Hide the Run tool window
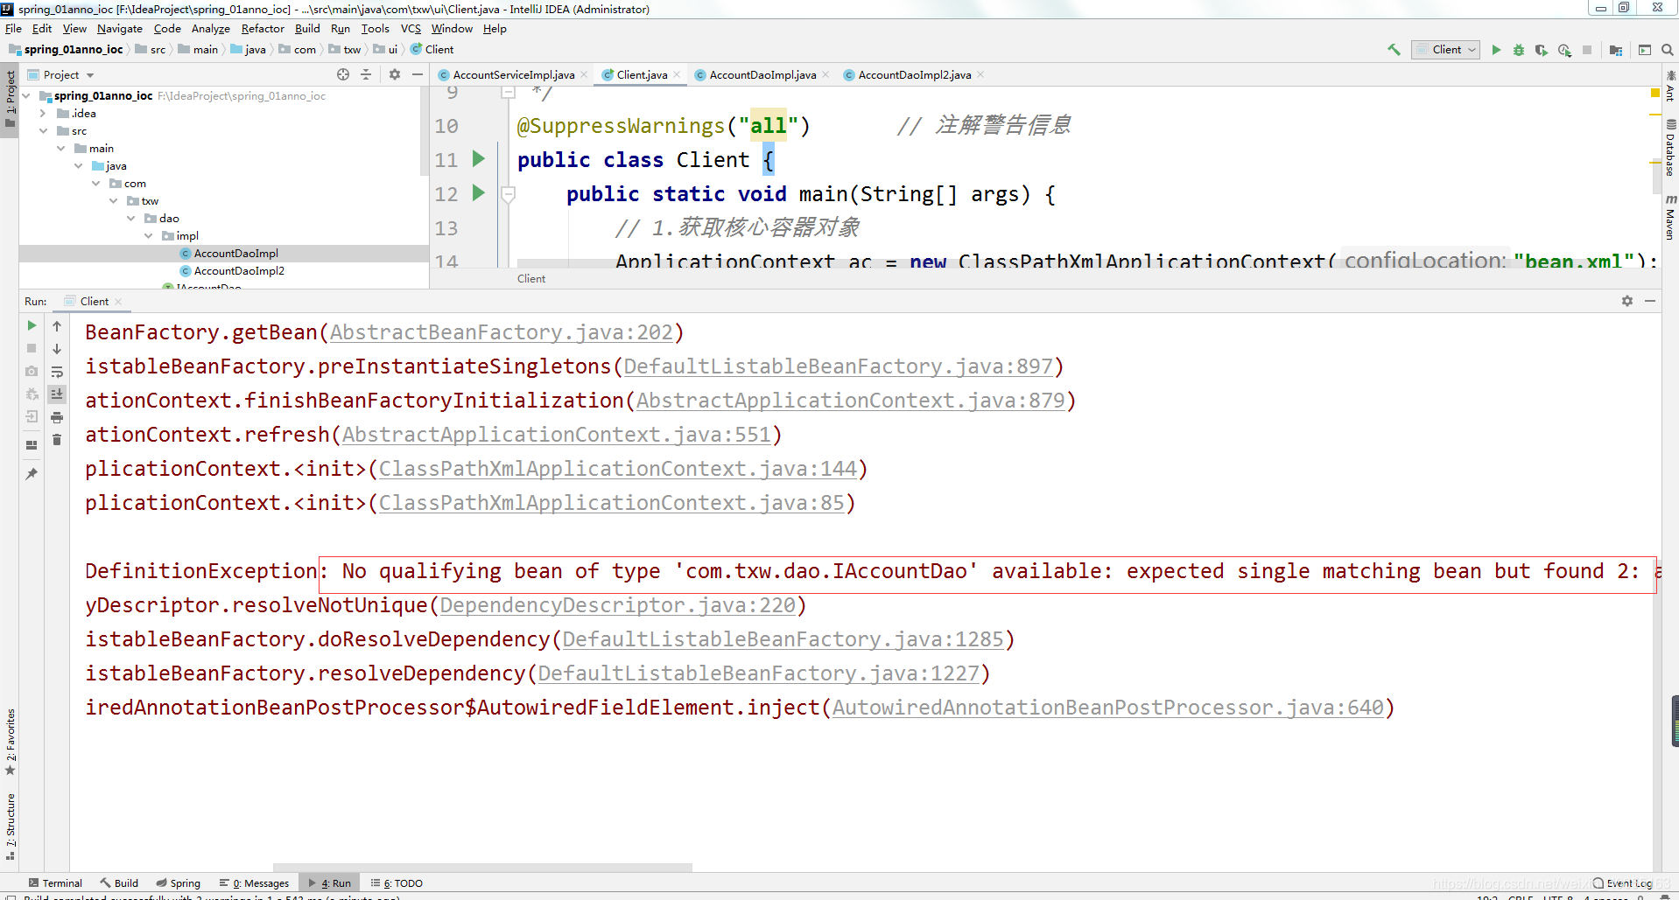Viewport: 1679px width, 900px height. point(1650,301)
